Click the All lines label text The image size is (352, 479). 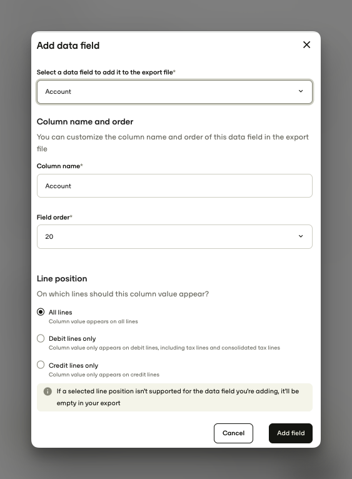61,312
